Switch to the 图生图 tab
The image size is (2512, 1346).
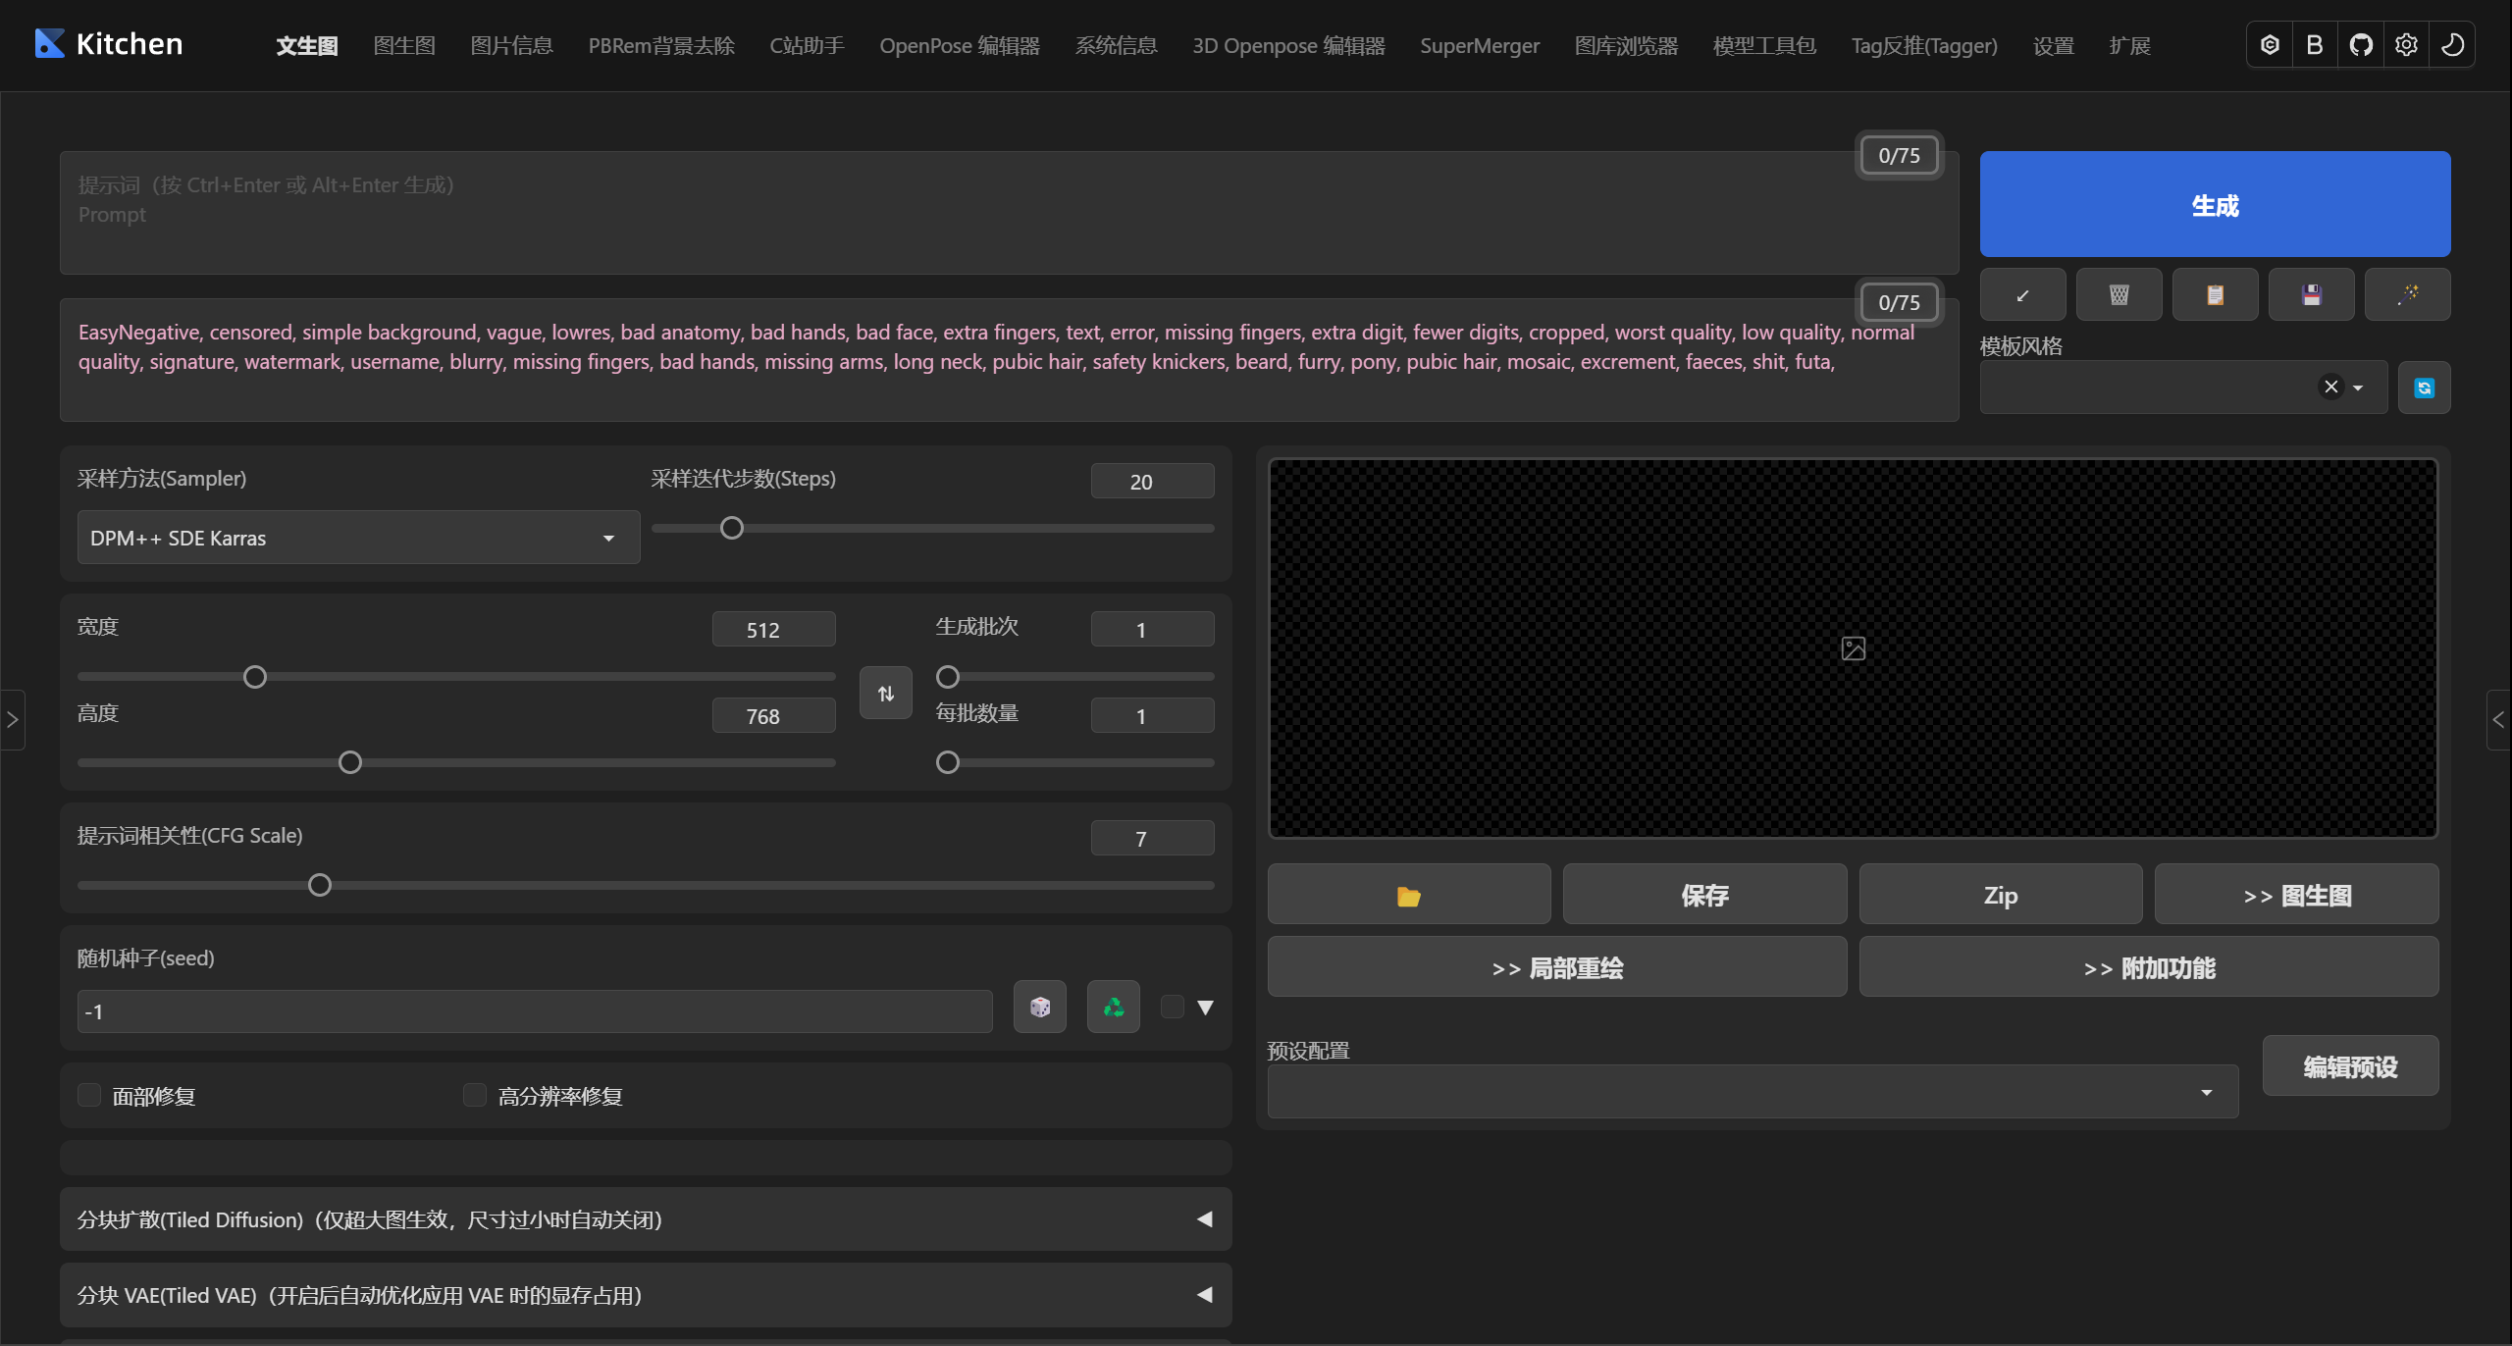tap(404, 45)
